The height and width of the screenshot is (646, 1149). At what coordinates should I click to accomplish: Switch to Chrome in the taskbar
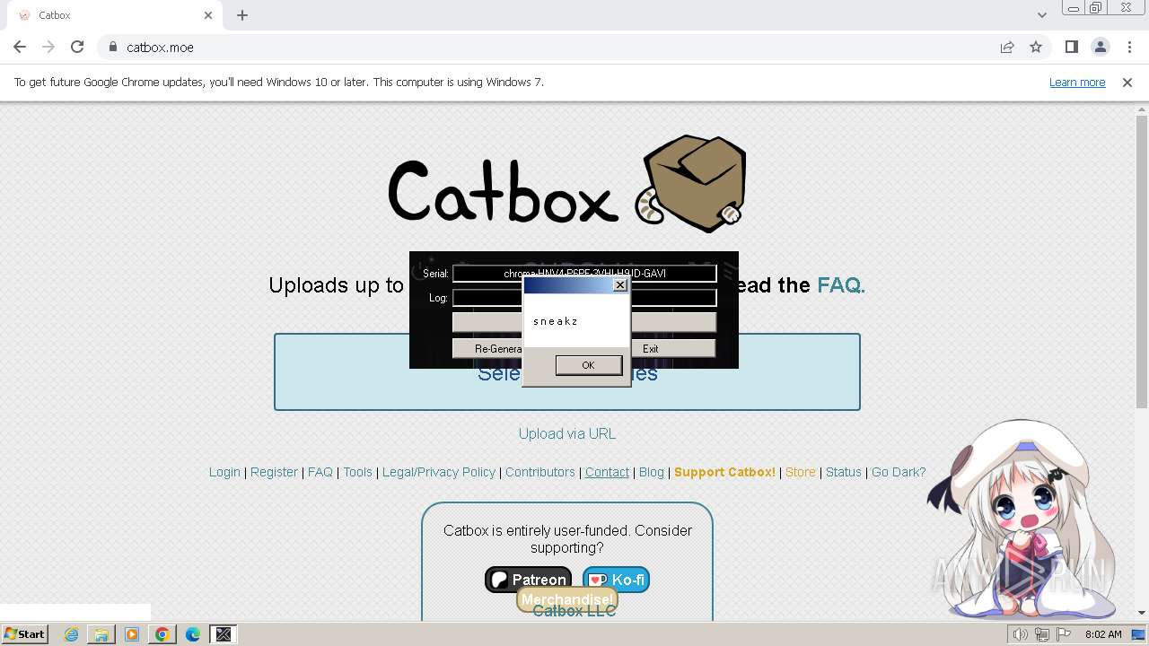(162, 634)
